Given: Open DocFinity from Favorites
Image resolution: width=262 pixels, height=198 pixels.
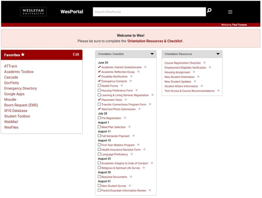Looking at the screenshot, I should (11, 83).
